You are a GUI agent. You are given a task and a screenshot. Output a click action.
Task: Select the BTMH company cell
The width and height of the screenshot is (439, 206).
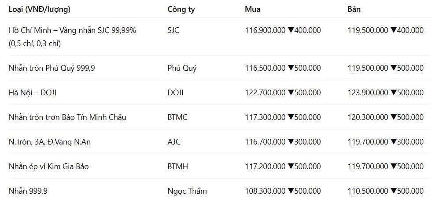click(178, 166)
